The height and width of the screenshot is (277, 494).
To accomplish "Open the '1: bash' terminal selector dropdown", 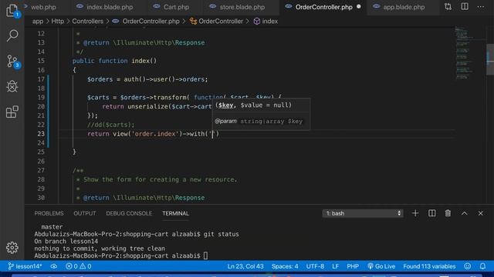I will click(363, 213).
